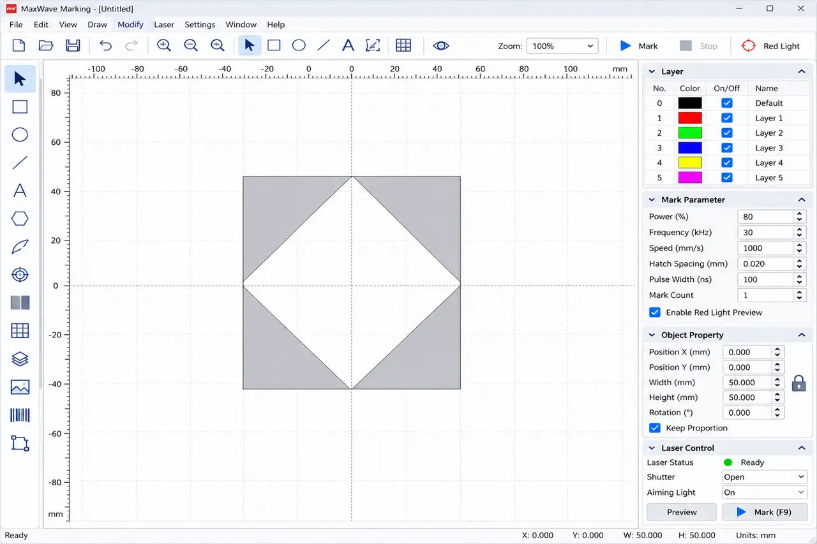Toggle the grid icon in top toolbar

point(403,45)
